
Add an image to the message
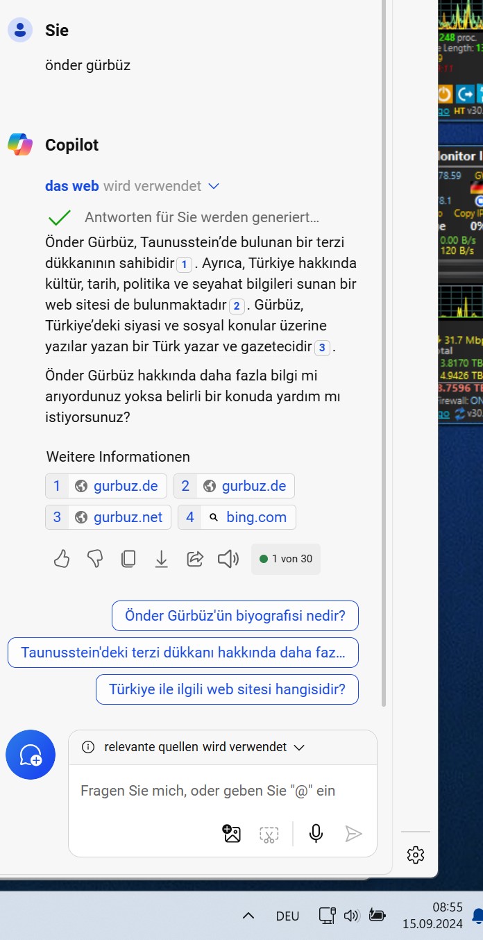pos(232,834)
